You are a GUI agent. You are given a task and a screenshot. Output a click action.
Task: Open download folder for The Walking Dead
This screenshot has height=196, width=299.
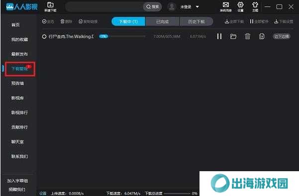pyautogui.click(x=233, y=36)
